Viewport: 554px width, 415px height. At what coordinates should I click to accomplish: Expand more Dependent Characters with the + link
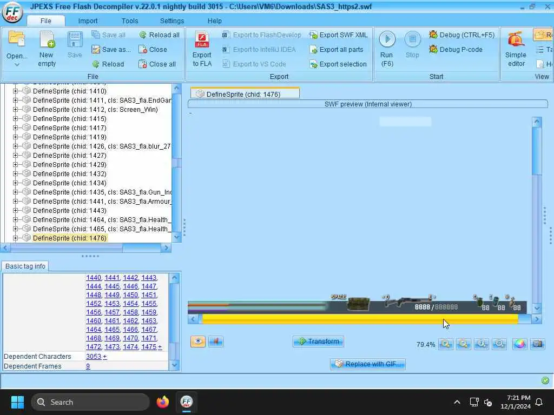[x=105, y=357]
